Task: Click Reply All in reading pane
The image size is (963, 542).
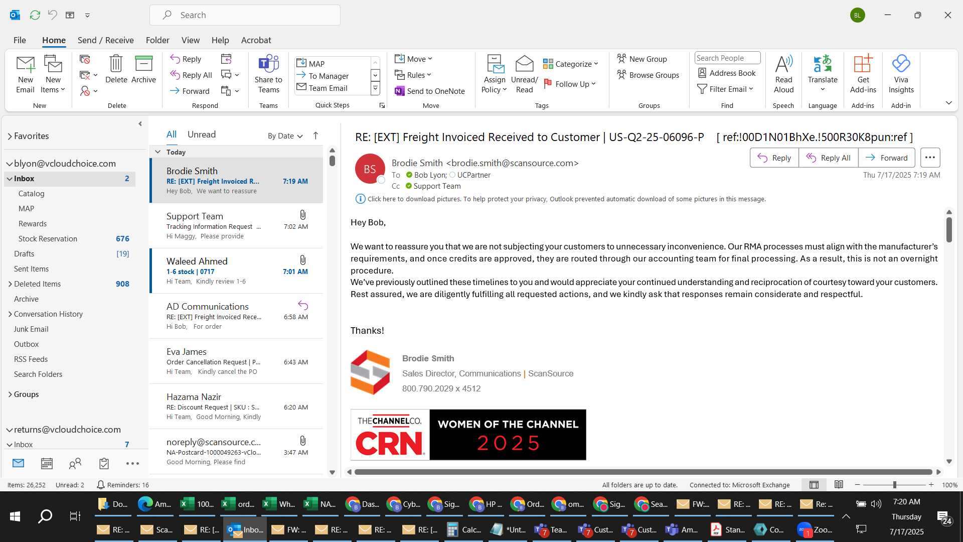Action: click(x=828, y=158)
